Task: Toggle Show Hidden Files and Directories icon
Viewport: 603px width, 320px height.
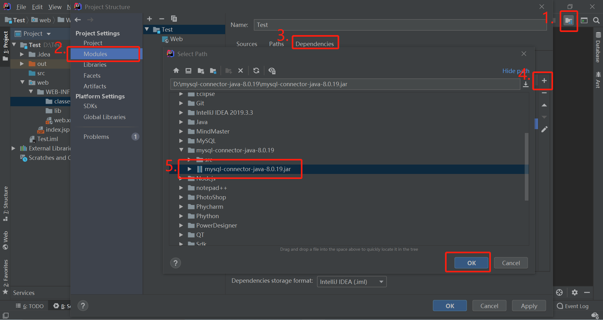Action: point(272,71)
